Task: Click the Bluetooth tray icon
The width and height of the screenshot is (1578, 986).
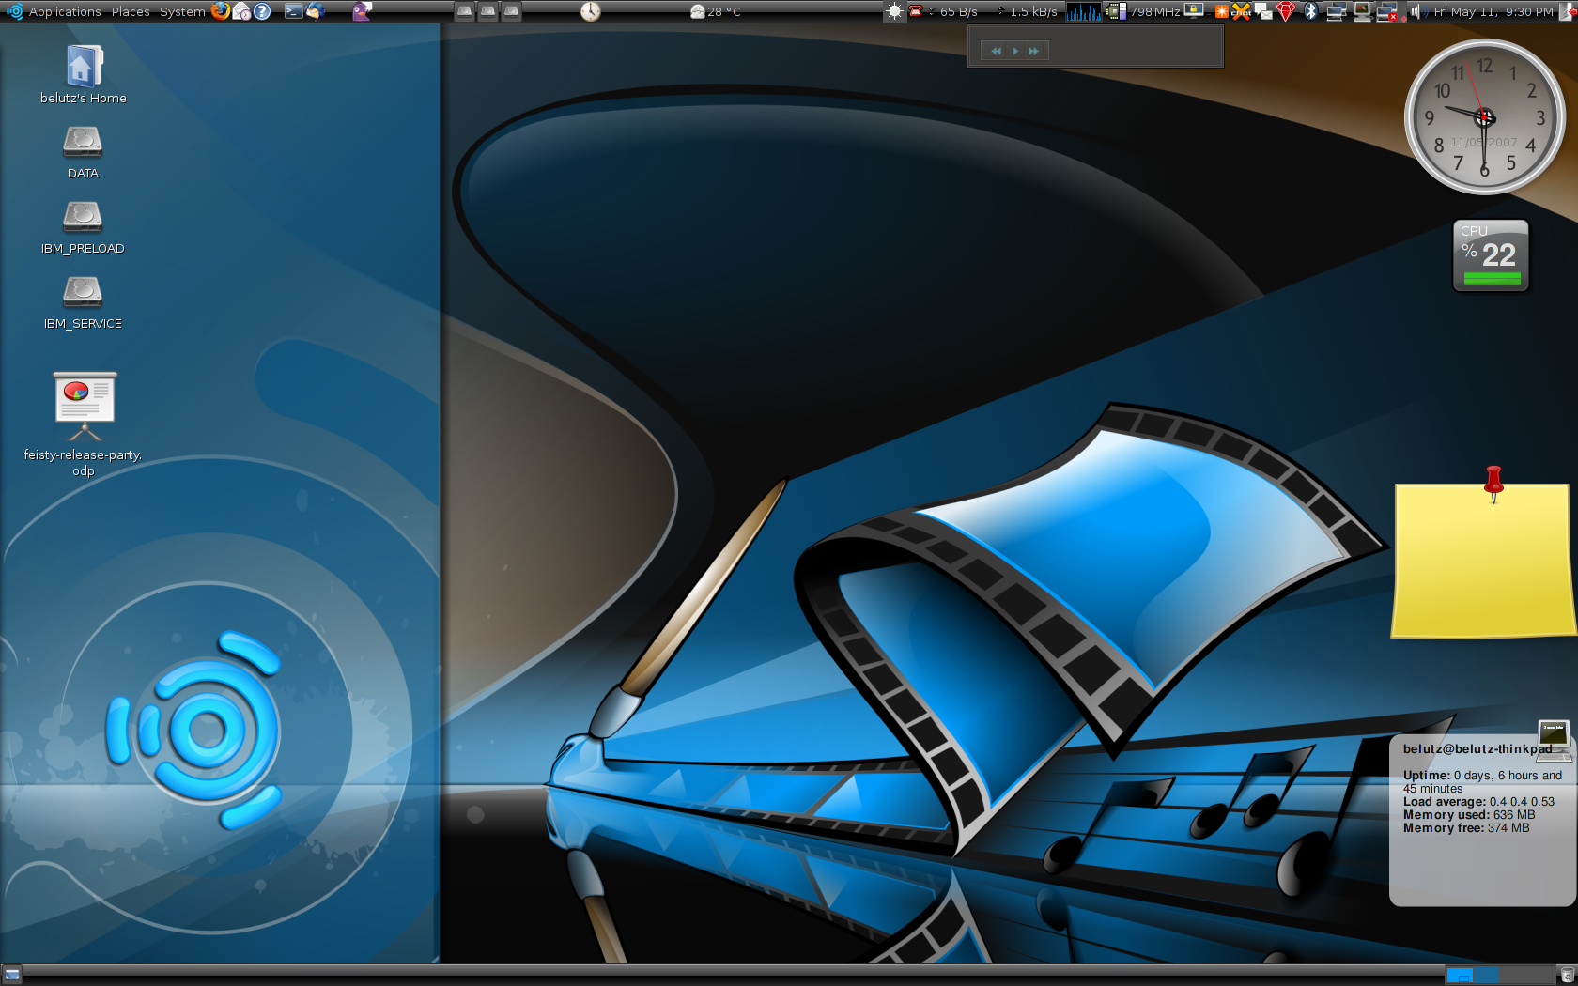Action: click(1310, 11)
